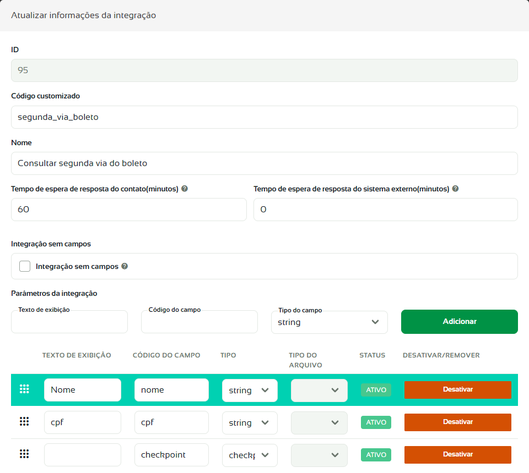This screenshot has height=473, width=529.
Task: Click the DESATIVAR/REMOVER column header
Action: [x=441, y=355]
